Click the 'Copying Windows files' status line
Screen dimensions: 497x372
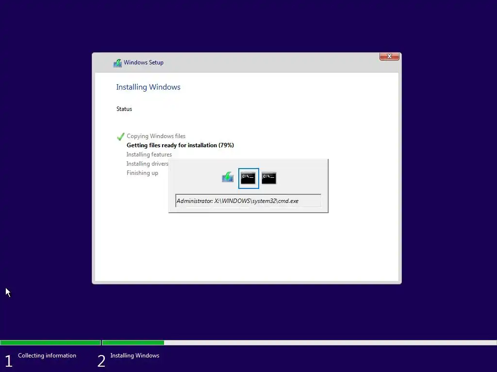pos(156,136)
